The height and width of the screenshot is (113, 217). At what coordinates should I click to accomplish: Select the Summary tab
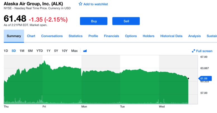[14, 36]
